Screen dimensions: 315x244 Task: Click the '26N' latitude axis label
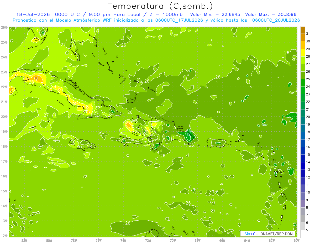pyautogui.click(x=4, y=27)
